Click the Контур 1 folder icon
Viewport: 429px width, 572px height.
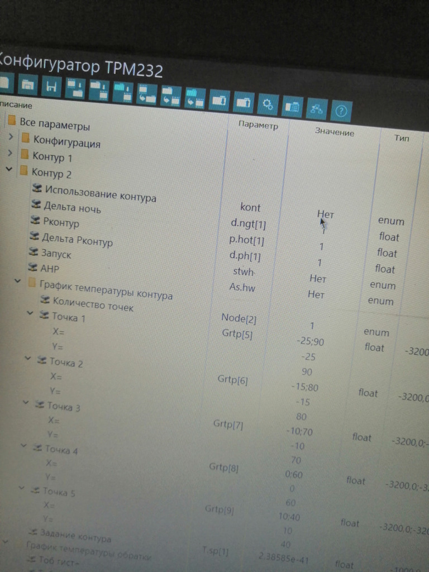[25, 154]
